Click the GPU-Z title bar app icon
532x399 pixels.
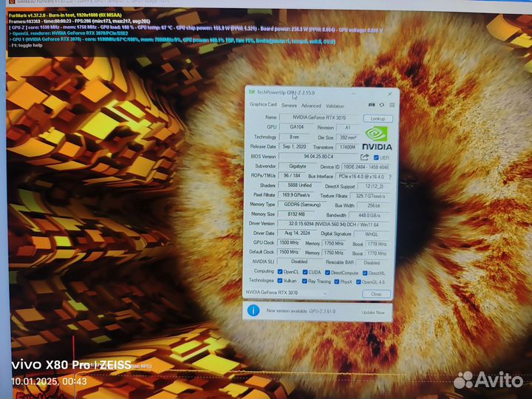tap(251, 92)
